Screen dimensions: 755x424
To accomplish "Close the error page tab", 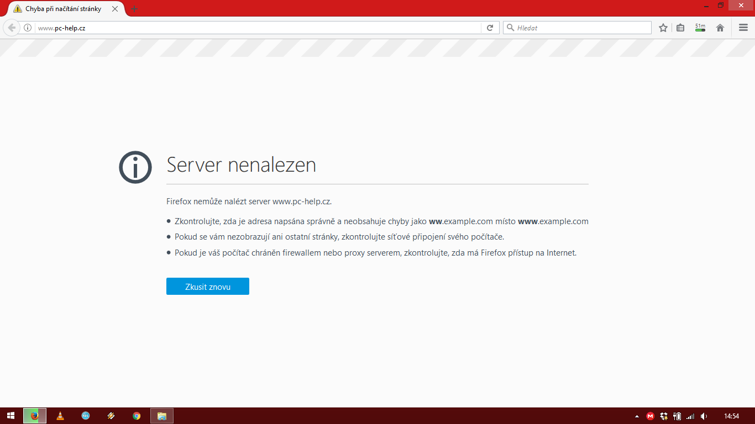I will pos(115,9).
